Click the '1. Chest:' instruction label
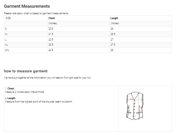Image resolution: width=177 pixels, height=135 pixels. coord(10,89)
